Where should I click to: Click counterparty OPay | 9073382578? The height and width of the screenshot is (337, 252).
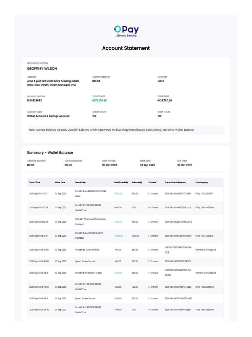tap(204, 236)
